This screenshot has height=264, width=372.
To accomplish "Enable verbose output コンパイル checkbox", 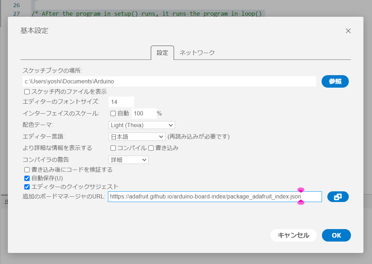I will tap(113, 148).
